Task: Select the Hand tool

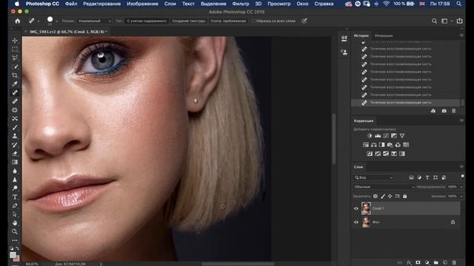Action: 15,223
